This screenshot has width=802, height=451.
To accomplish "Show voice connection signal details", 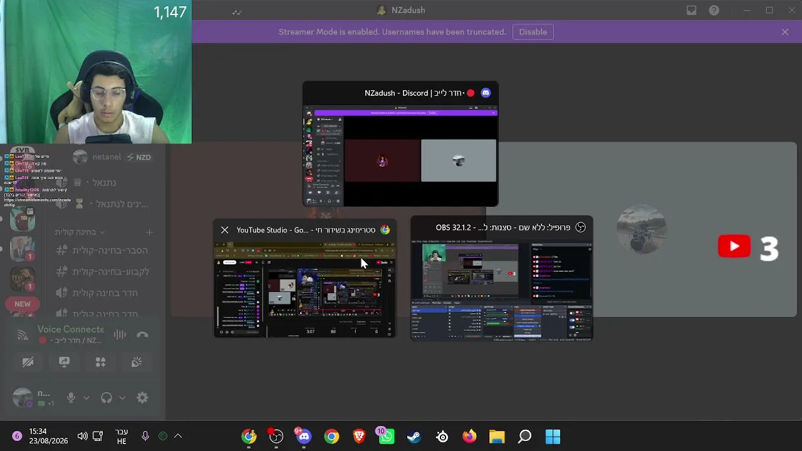I will tap(23, 335).
